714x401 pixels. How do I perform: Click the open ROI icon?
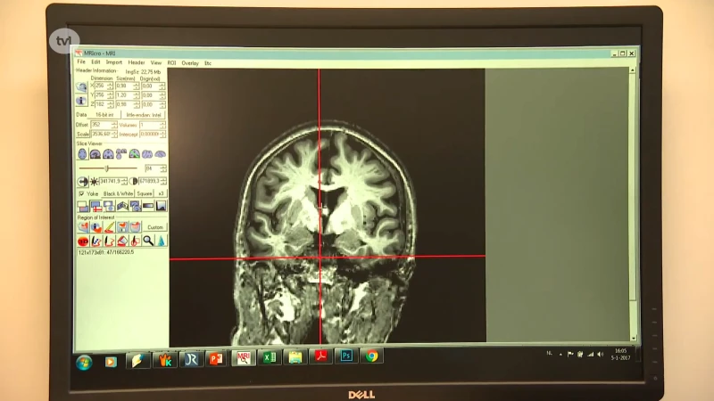click(x=83, y=227)
